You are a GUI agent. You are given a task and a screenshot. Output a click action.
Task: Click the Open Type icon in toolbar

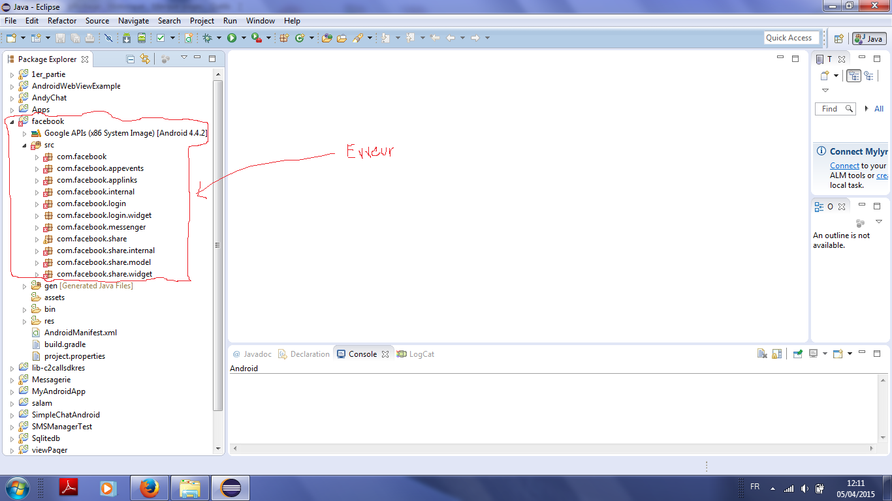327,38
